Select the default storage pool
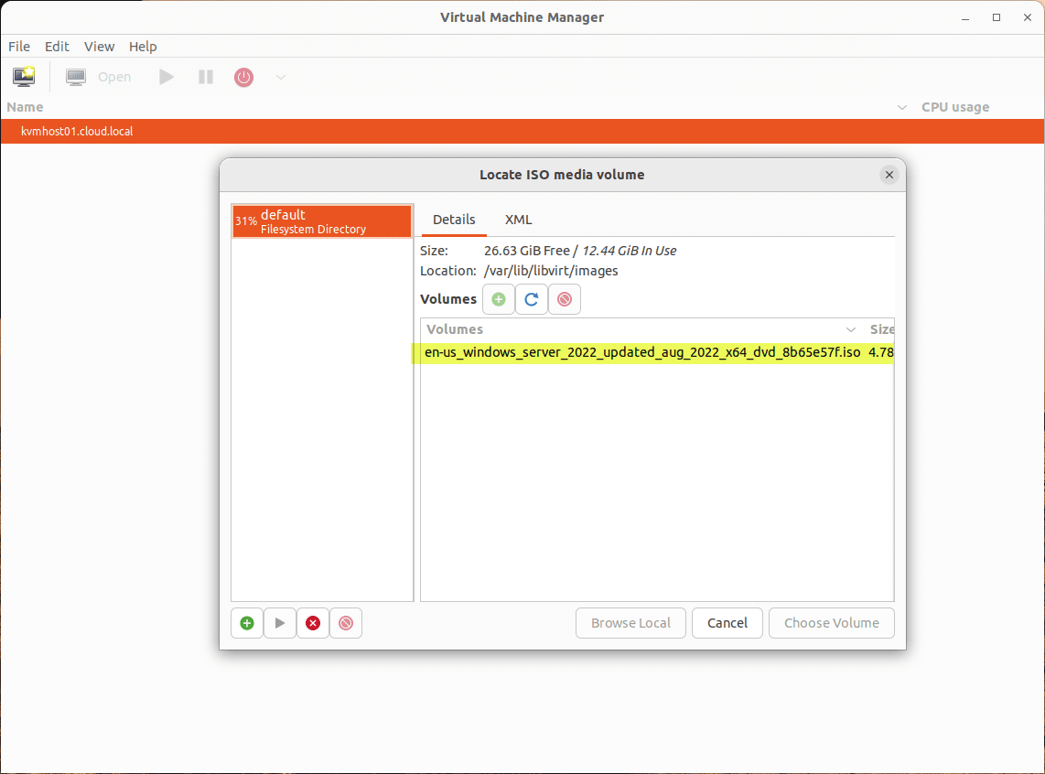The height and width of the screenshot is (774, 1045). pos(322,221)
